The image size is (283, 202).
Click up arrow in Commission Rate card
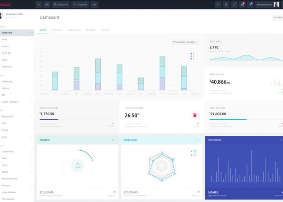[x=198, y=124]
